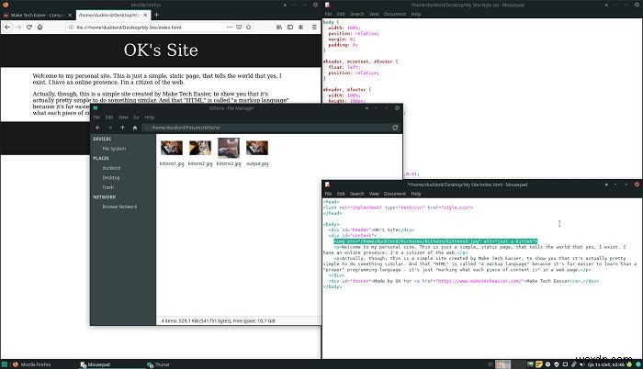Screen dimensions: 643x369
Task: Show site info icon in address bar
Action: [71, 27]
